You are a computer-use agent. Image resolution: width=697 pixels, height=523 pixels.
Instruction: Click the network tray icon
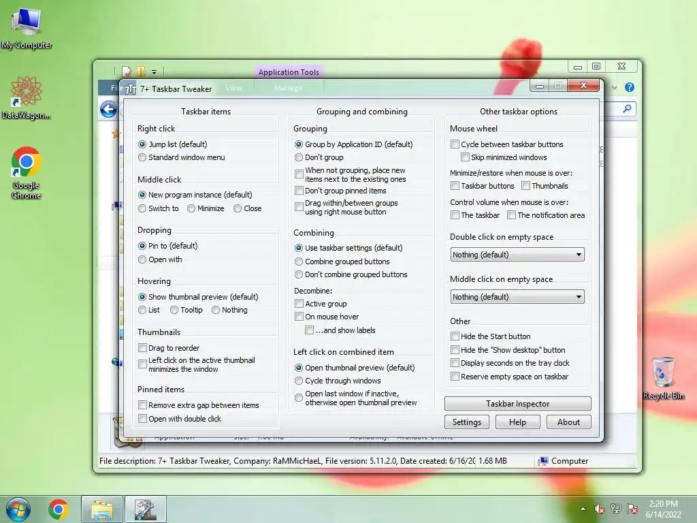tap(615, 509)
